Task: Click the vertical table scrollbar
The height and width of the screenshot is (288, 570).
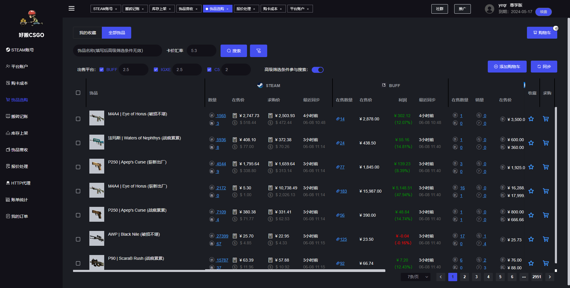Action: click(x=556, y=185)
